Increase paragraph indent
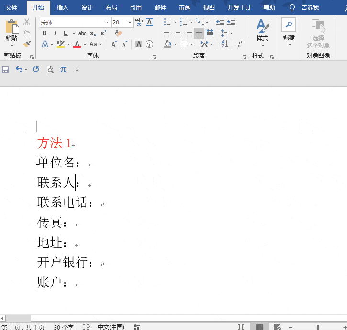The height and width of the screenshot is (330, 347). (x=231, y=22)
